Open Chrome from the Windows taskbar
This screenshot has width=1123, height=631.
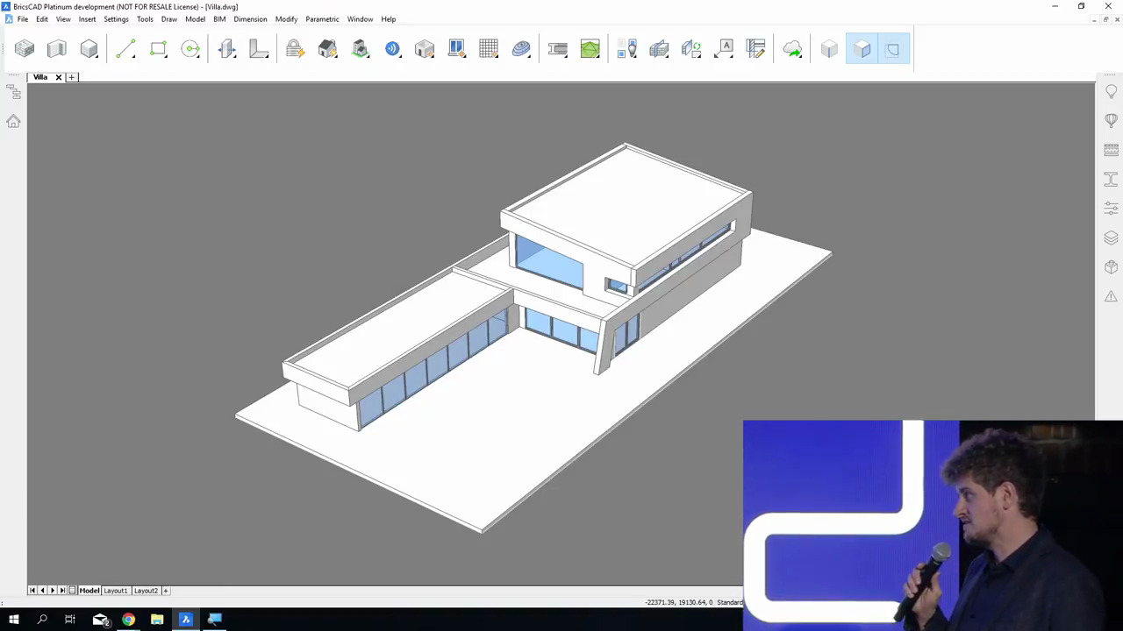point(128,620)
